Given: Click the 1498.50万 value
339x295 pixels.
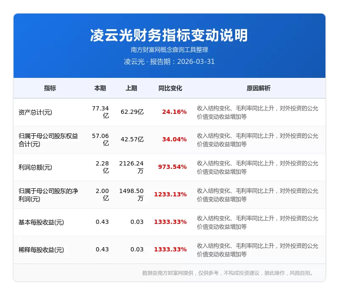Looking at the screenshot, I should coord(131,194).
